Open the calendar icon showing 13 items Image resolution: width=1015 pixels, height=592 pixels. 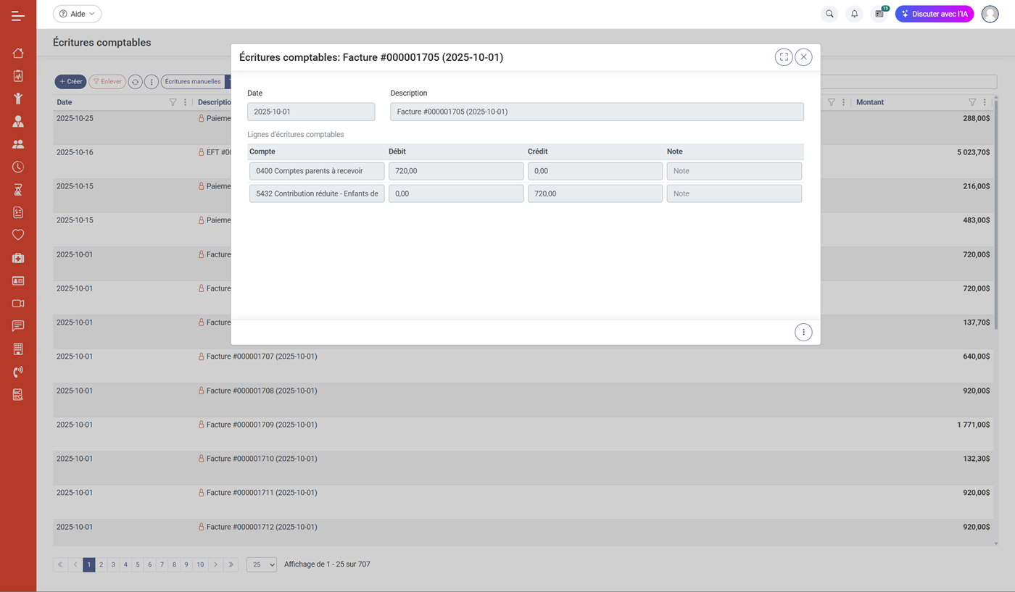[x=879, y=14]
